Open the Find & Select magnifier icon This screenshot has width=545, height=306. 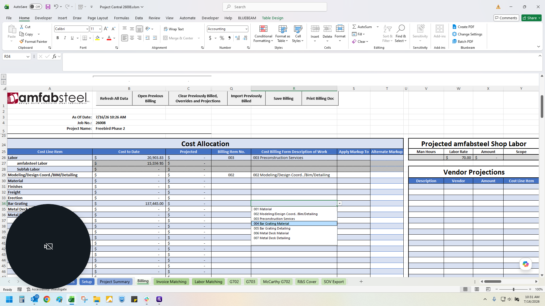coord(401,29)
